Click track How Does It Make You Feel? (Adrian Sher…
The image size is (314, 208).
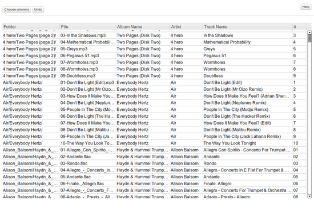pos(246,96)
